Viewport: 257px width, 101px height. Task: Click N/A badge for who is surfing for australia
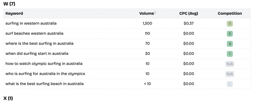pos(230,74)
